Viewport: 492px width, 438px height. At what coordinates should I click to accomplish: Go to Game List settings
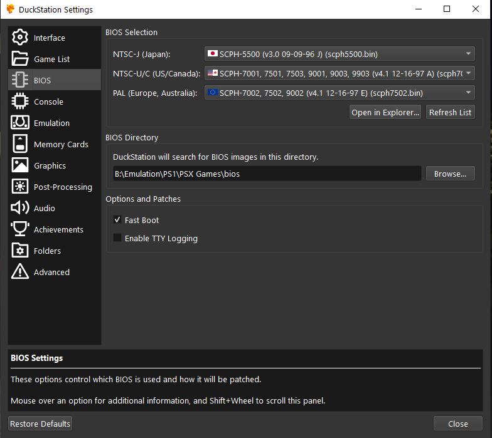click(x=54, y=59)
